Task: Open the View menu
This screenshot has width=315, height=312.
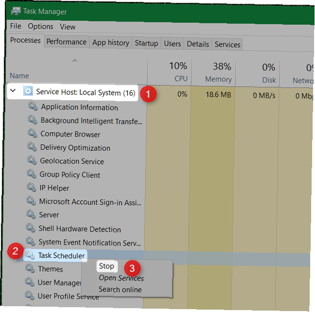Action: 68,27
